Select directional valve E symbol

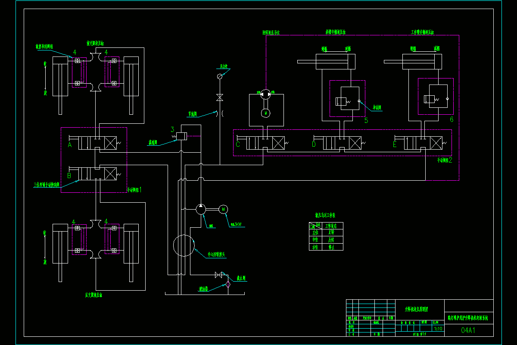tap(423, 143)
